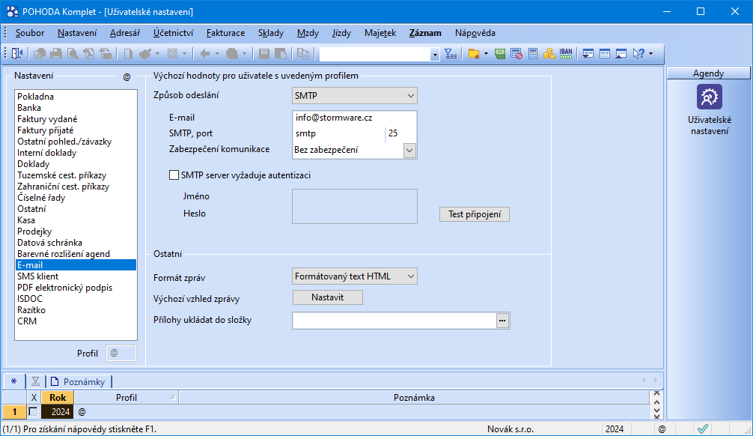Click the Přílohy ukládat do složky field
The width and height of the screenshot is (753, 436).
[x=394, y=321]
